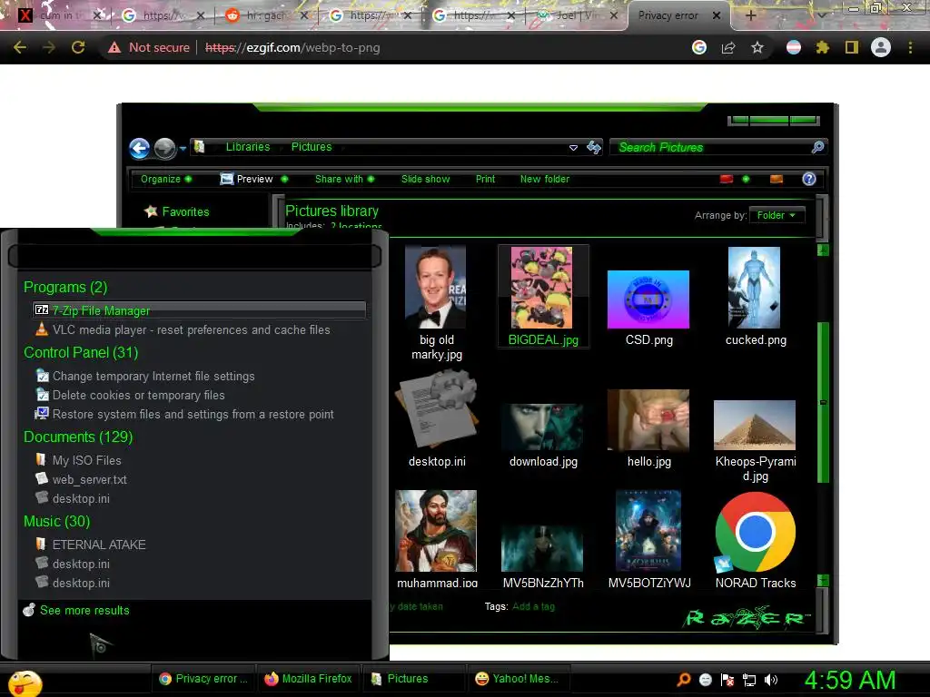Image resolution: width=930 pixels, height=697 pixels.
Task: Click Print in Explorer toolbar
Action: (485, 179)
